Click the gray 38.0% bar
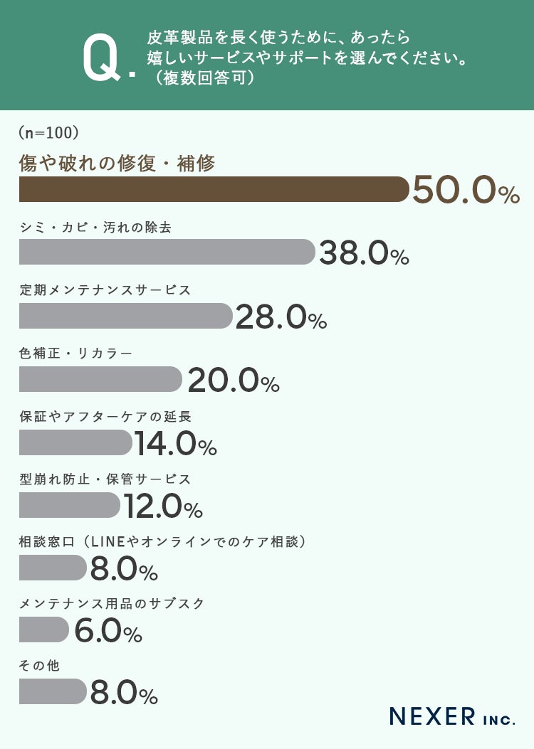The width and height of the screenshot is (534, 749). click(x=167, y=252)
